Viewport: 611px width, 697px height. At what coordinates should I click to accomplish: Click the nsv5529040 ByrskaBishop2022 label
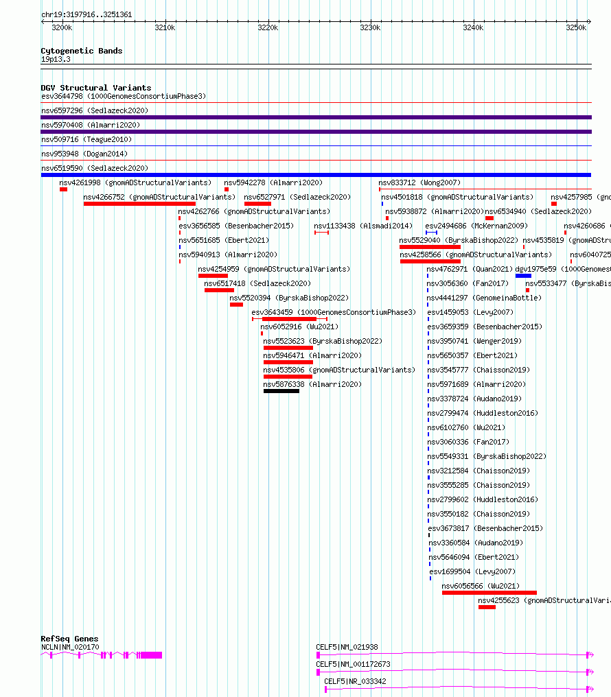[x=459, y=241]
